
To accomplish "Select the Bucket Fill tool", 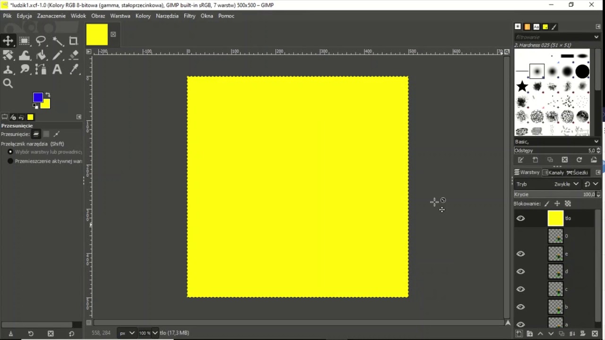I will pos(41,55).
